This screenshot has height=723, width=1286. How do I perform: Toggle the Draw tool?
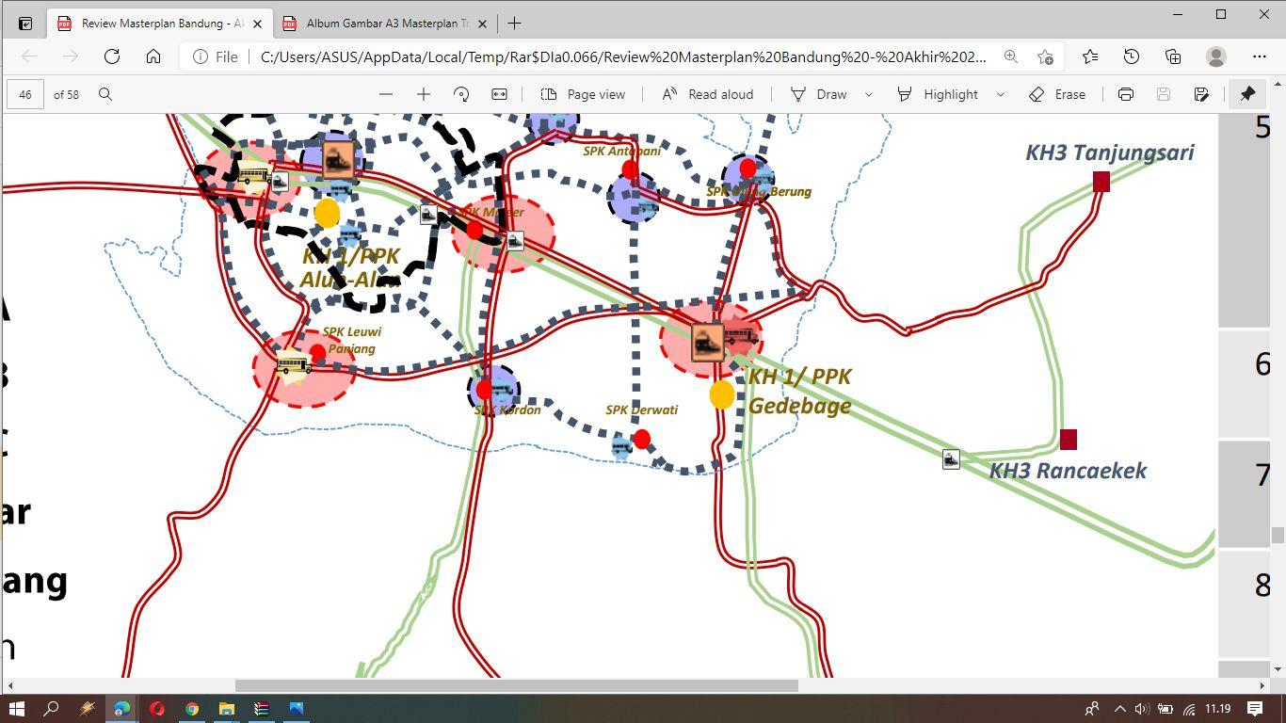(x=818, y=94)
